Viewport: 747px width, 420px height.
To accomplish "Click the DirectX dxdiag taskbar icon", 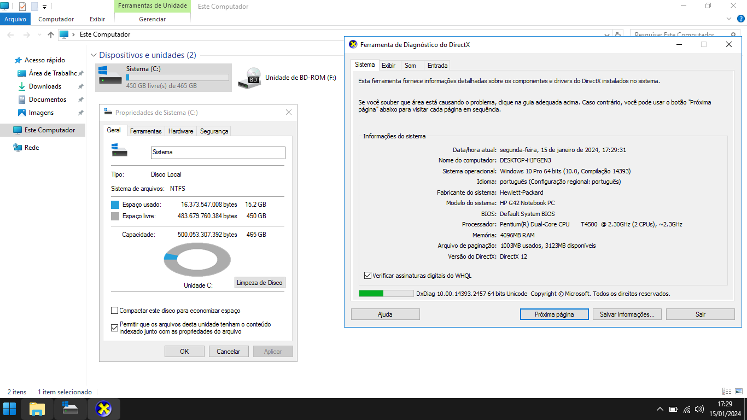I will (103, 409).
